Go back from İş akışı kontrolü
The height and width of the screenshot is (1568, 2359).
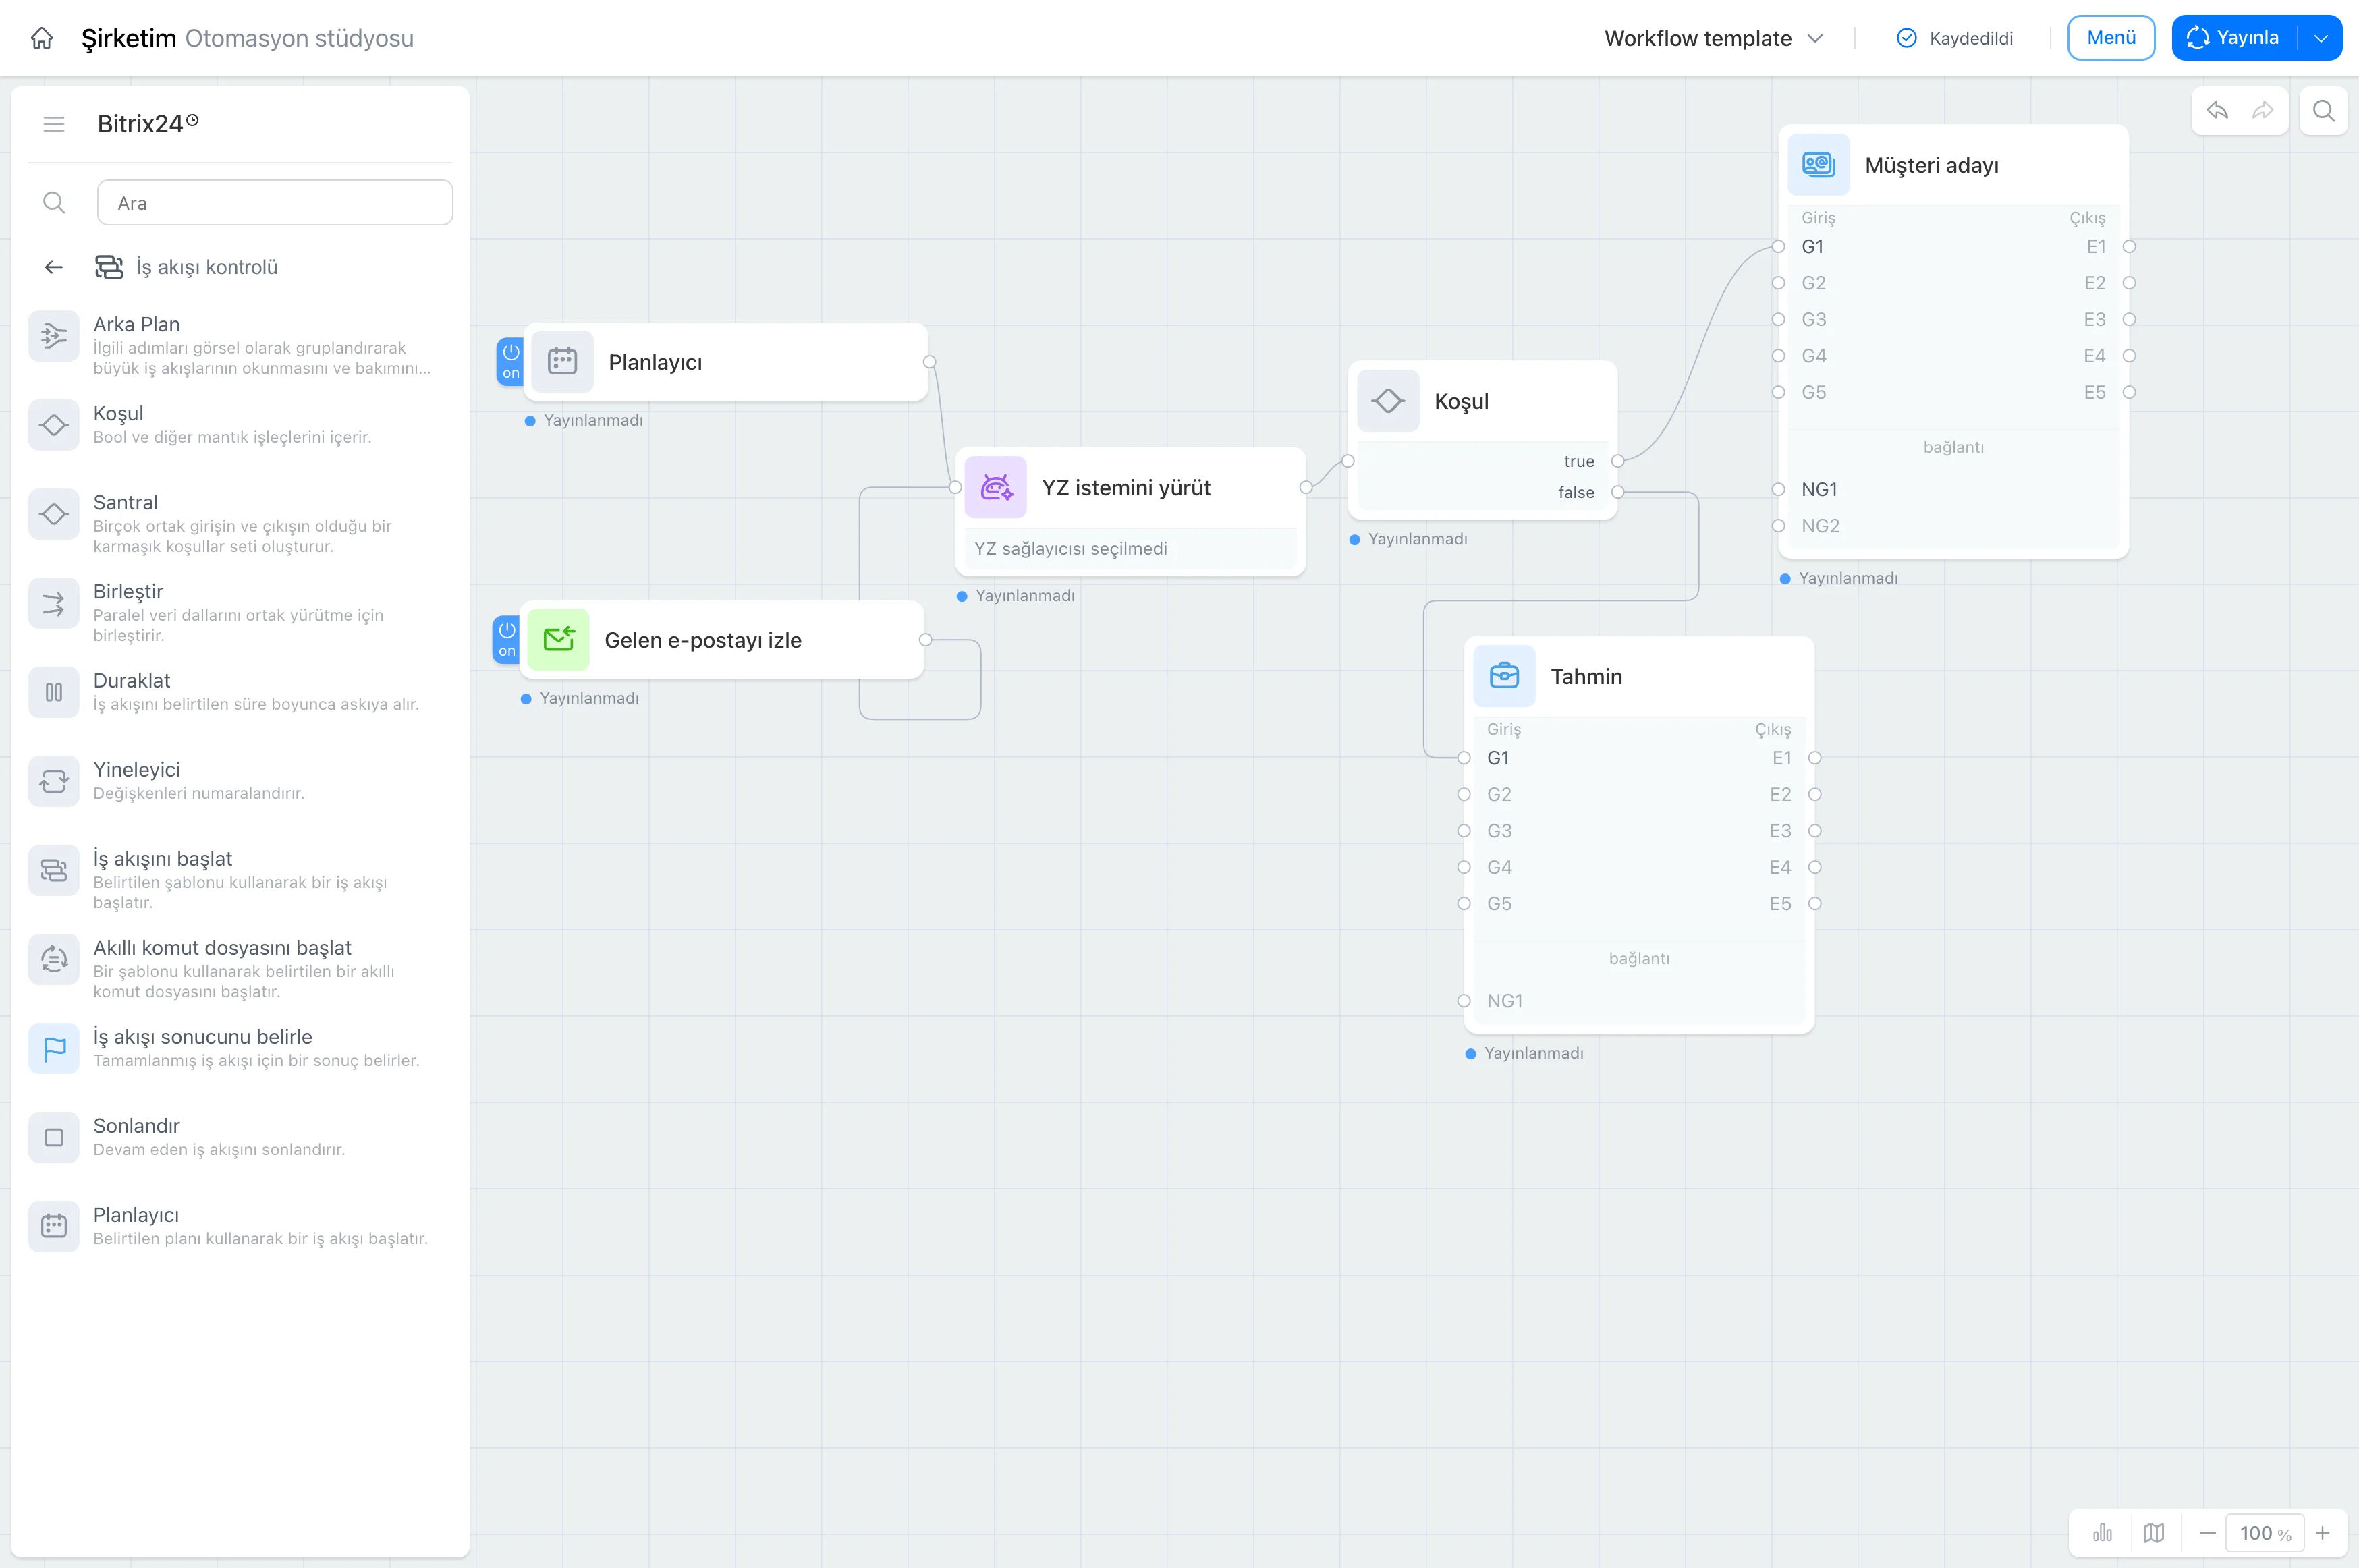coord(54,267)
